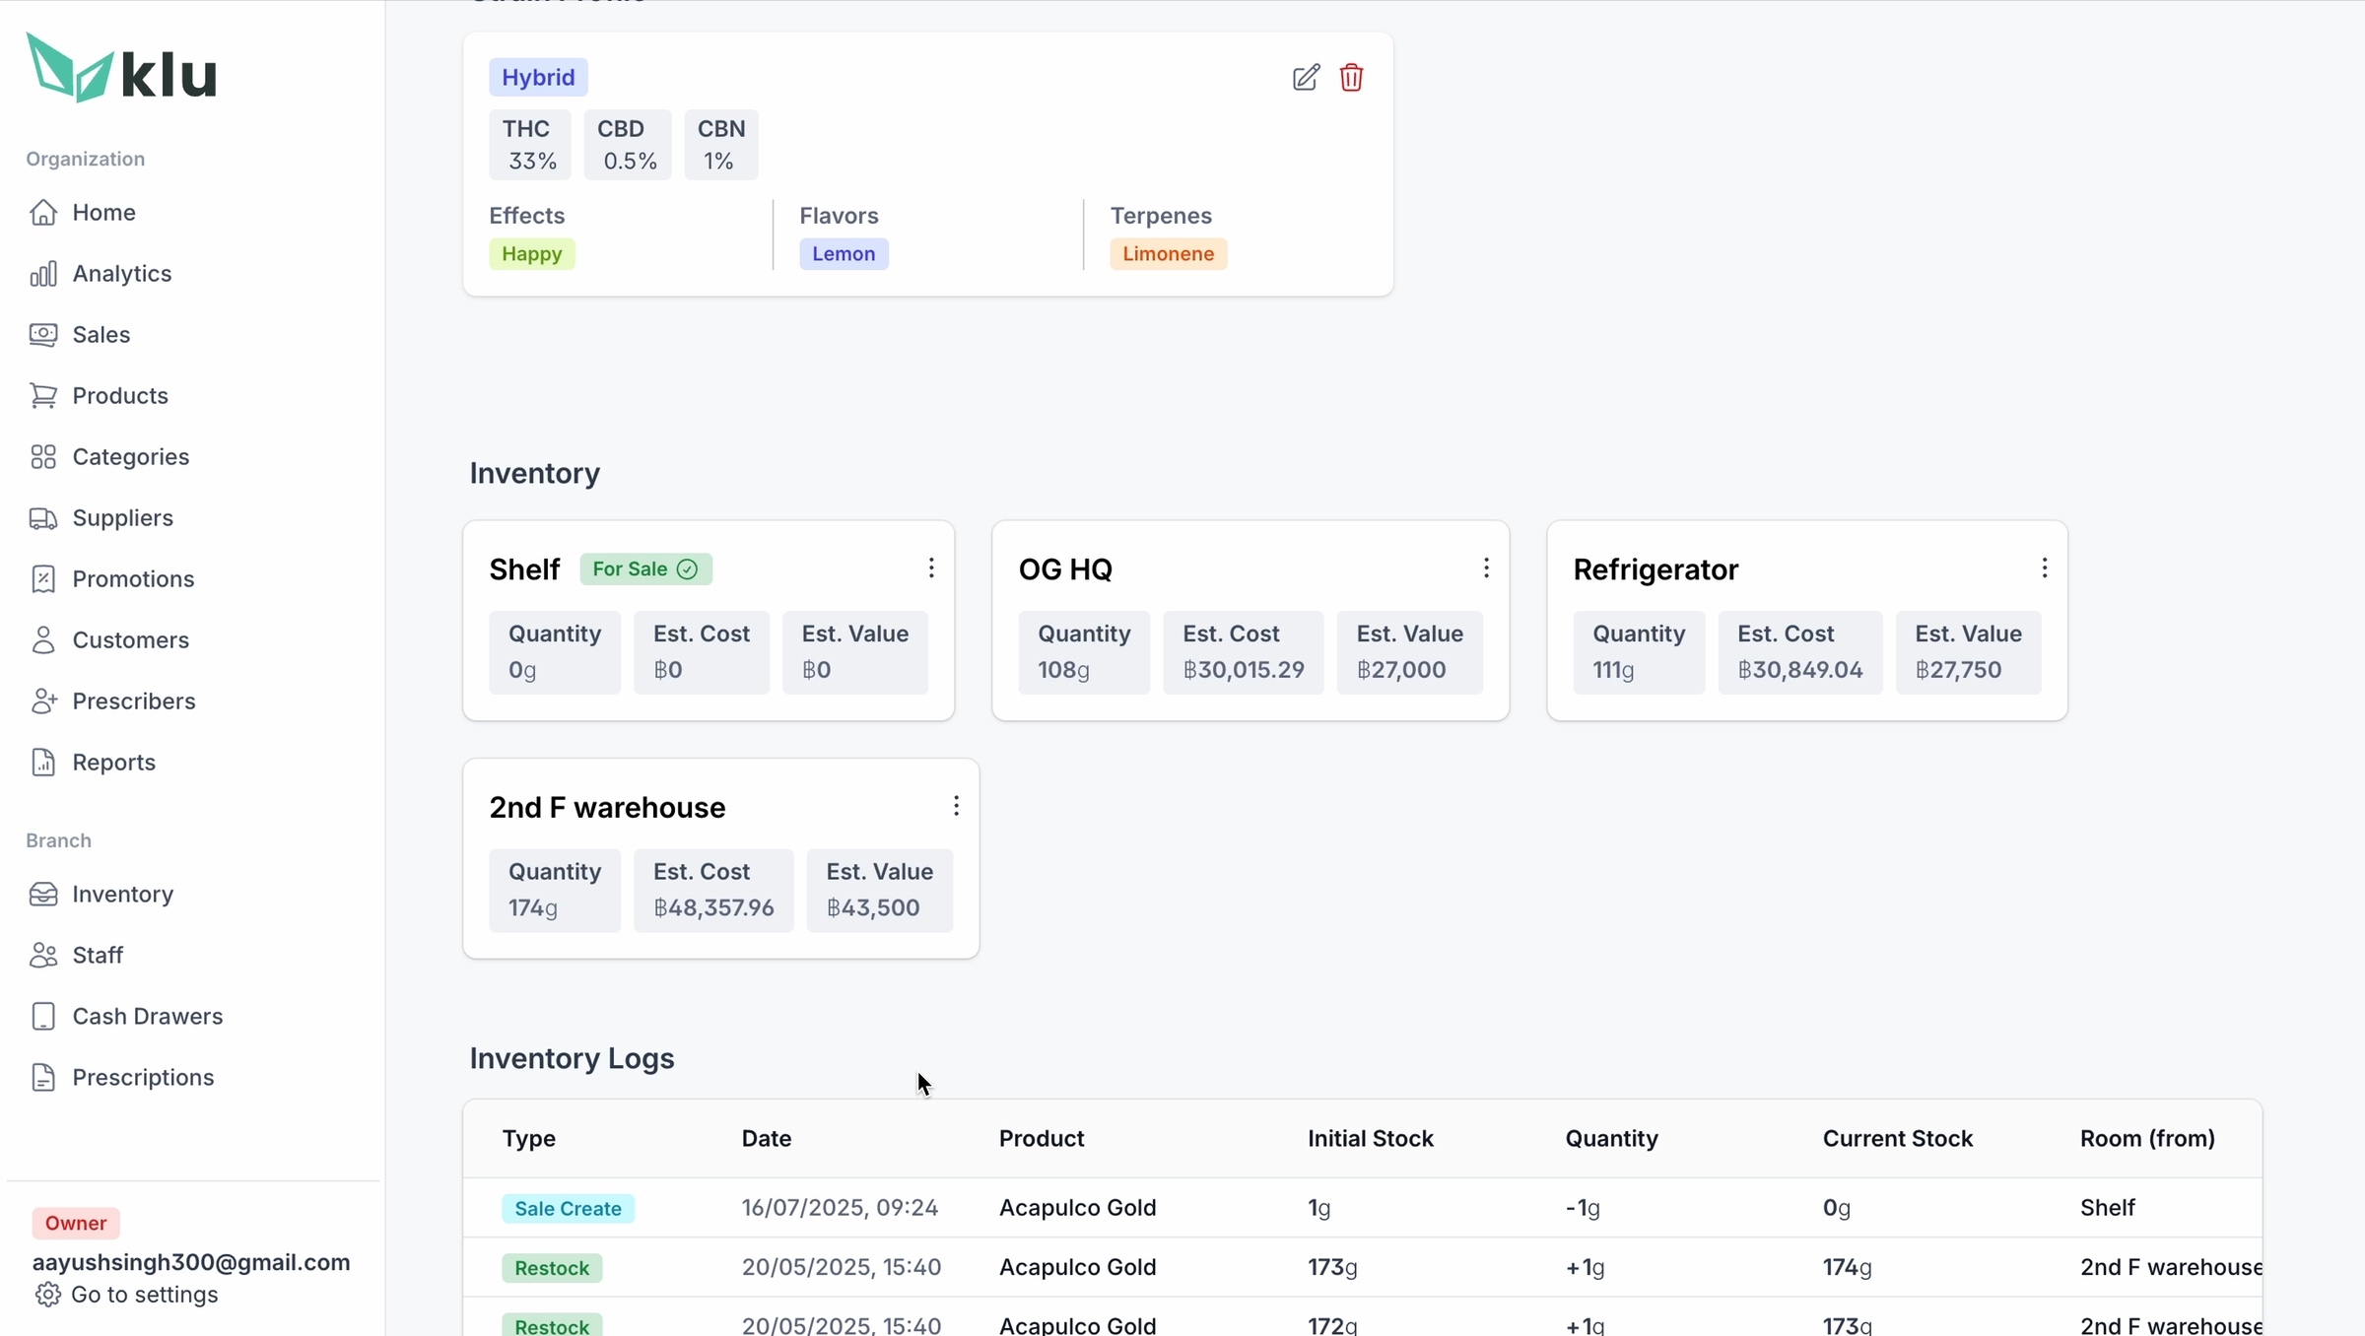Click the Happy effect tag
This screenshot has height=1336, width=2365.
(531, 254)
